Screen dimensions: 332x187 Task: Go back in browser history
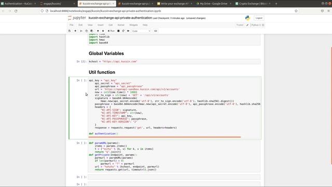tap(3, 11)
